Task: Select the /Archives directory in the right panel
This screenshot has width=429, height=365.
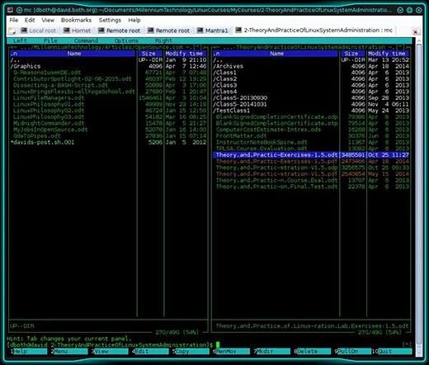Action: click(x=229, y=66)
